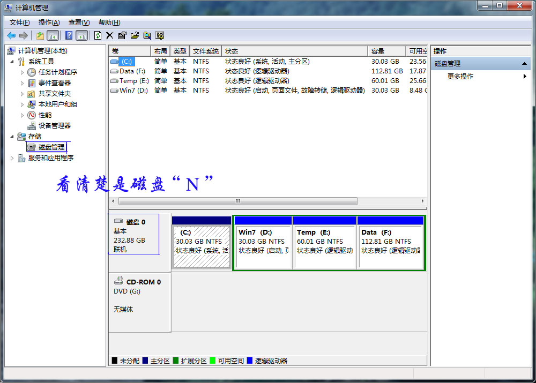Collapse the 系统工具 tree node
Screen dimensions: 536x383
(12, 62)
